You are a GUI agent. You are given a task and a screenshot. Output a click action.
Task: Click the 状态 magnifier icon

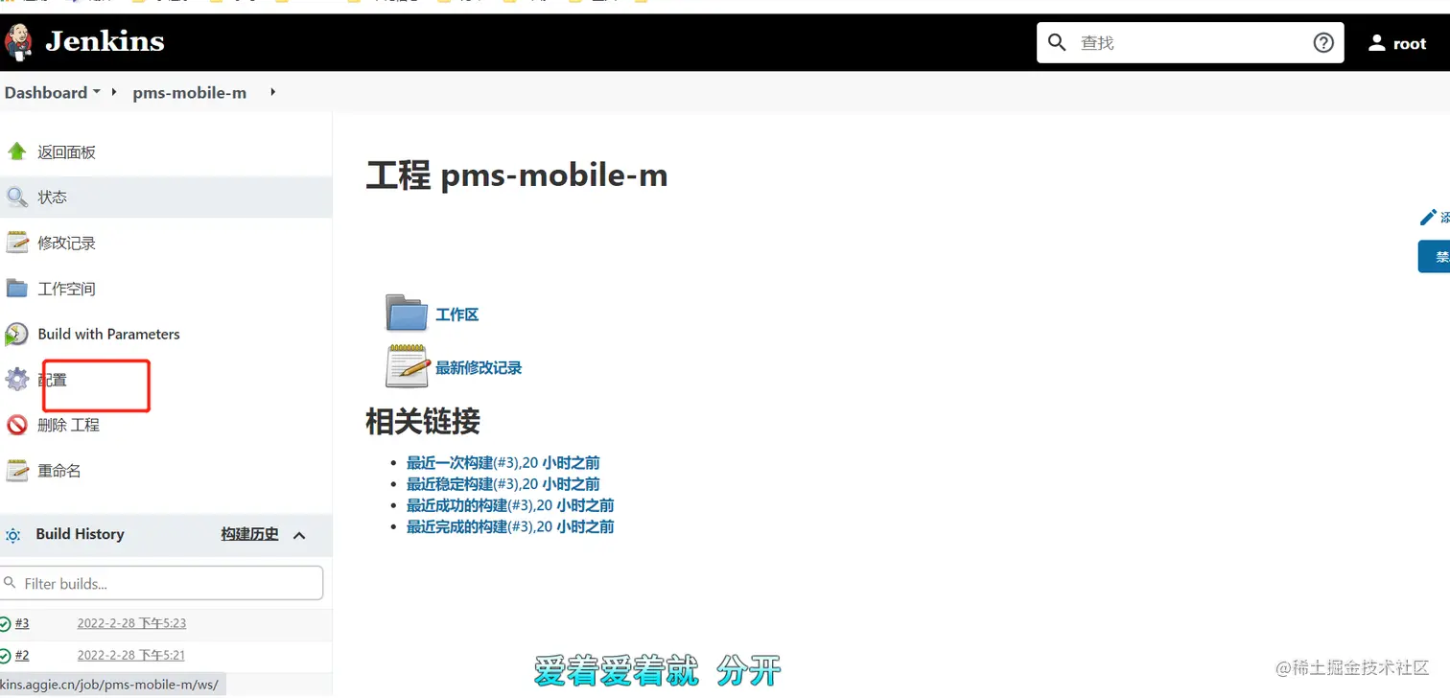[17, 198]
